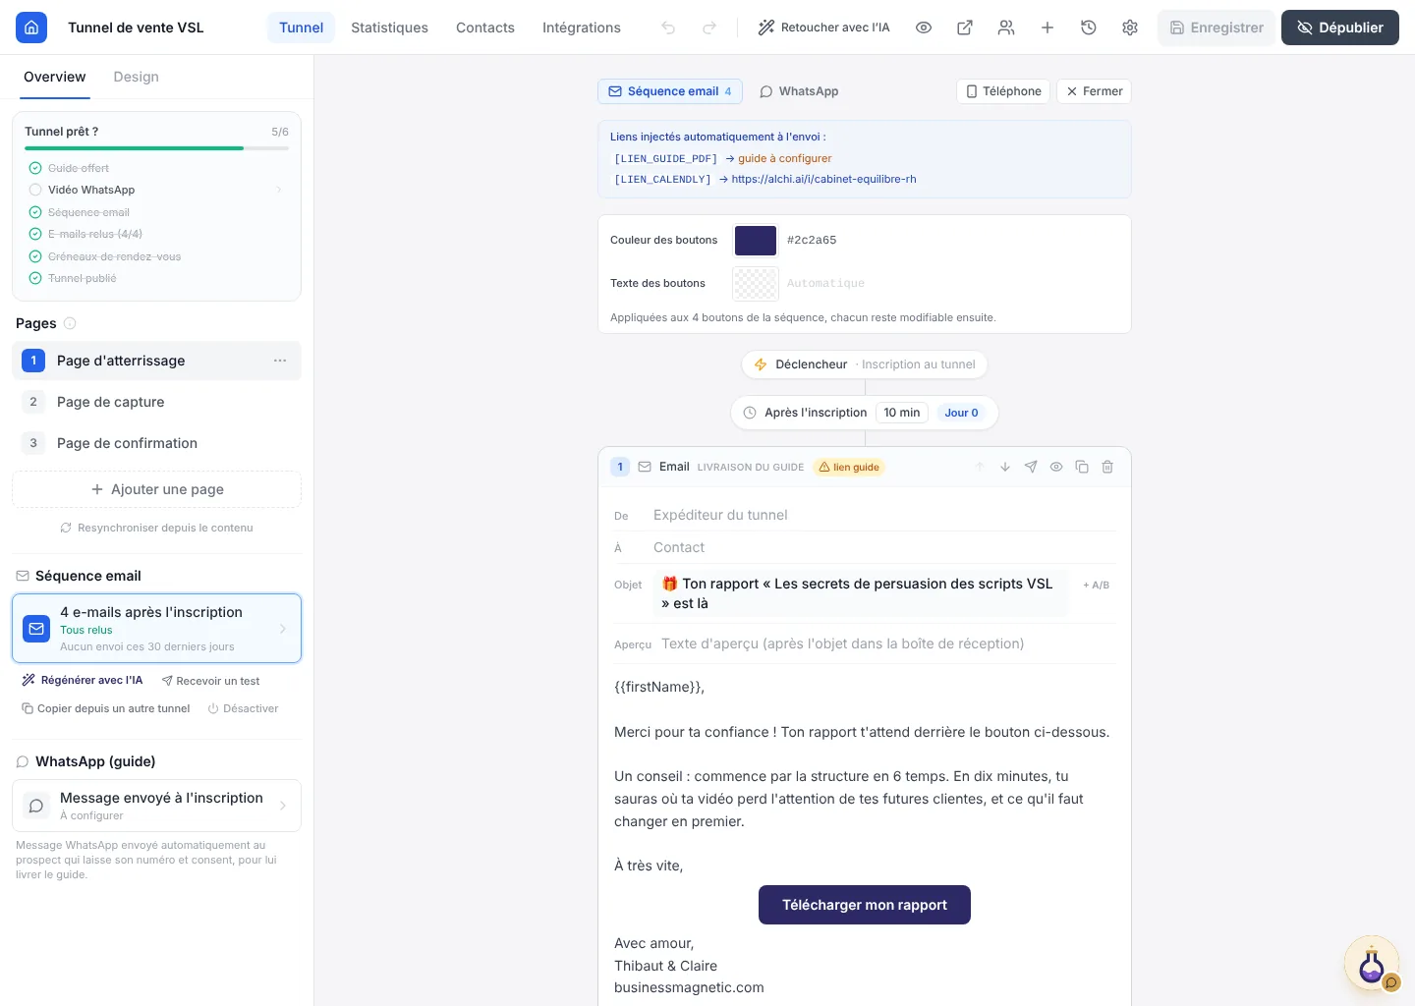1415x1006 pixels.
Task: Add an A/B subject variant
Action: click(1096, 585)
